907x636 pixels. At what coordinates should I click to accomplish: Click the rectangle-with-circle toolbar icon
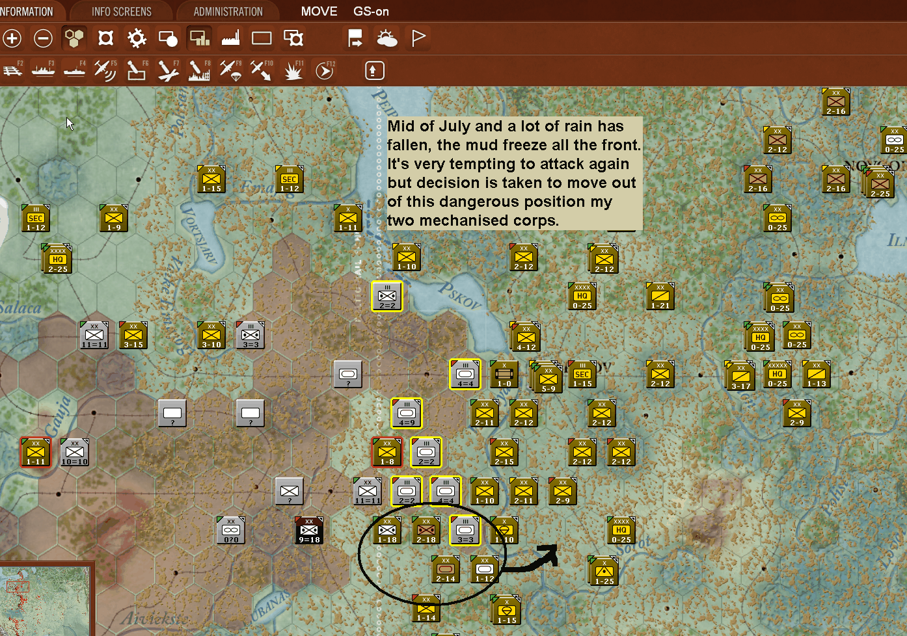(168, 38)
